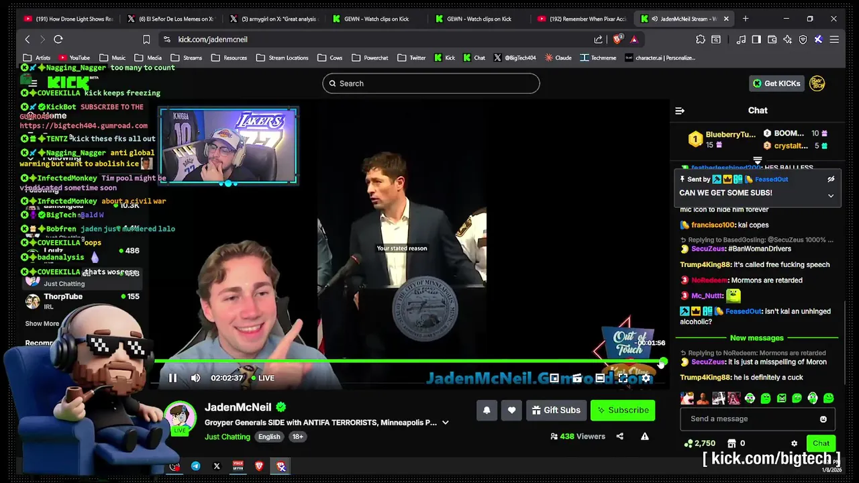Toggle fullscreen mode in the player
This screenshot has height=483, width=859.
click(x=623, y=378)
